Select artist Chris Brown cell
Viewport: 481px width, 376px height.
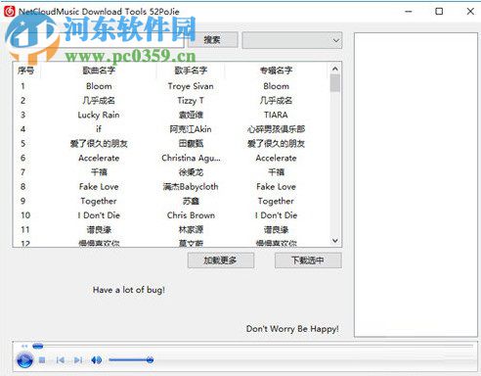tap(191, 215)
